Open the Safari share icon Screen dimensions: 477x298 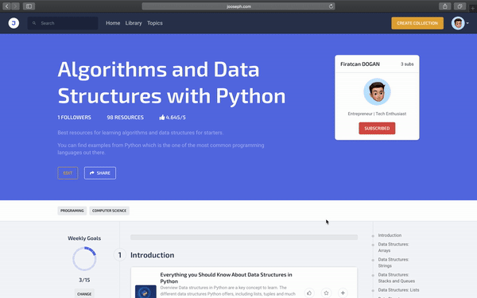pyautogui.click(x=444, y=6)
